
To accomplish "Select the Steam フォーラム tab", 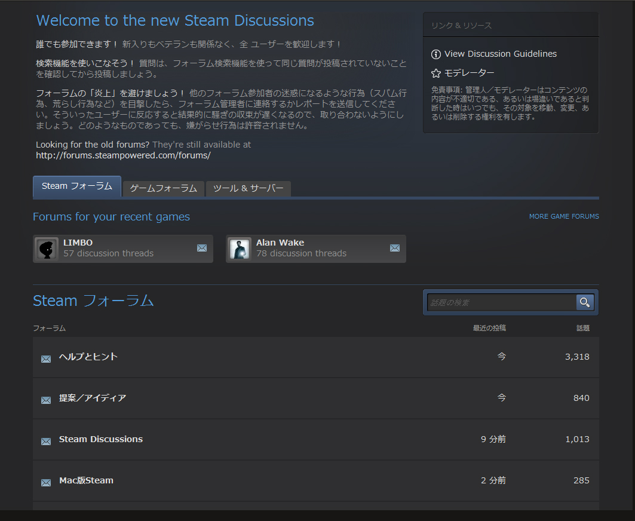I will pyautogui.click(x=77, y=186).
